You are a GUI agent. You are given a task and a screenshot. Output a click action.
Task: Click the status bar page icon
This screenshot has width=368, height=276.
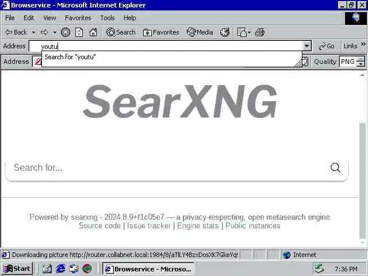6,255
